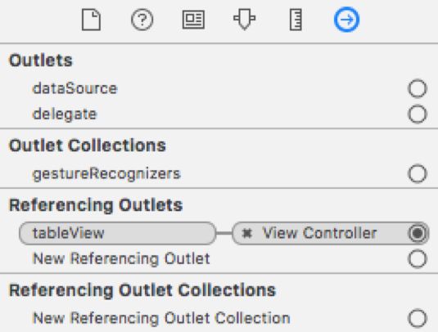Select the Connections inspector arrow icon
Viewport: 438px width, 332px height.
point(346,20)
